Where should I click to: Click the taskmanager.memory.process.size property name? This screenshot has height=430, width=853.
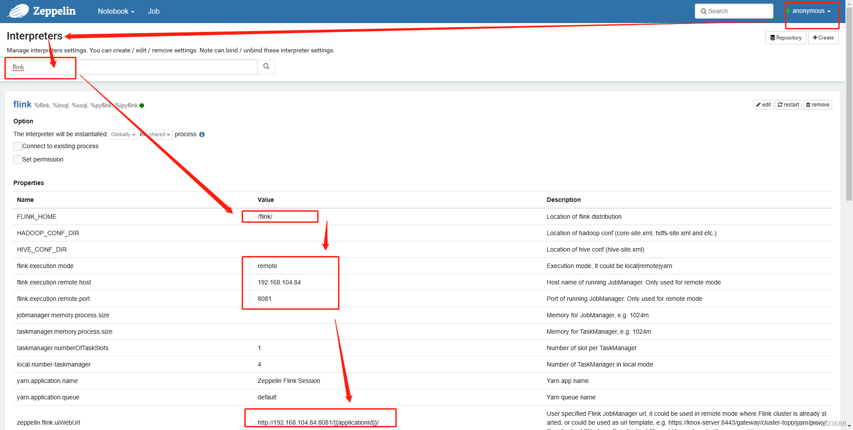(x=64, y=331)
